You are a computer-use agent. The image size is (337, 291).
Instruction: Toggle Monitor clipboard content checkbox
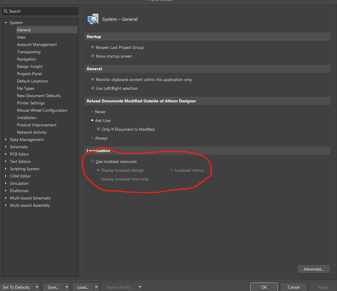[x=93, y=79]
